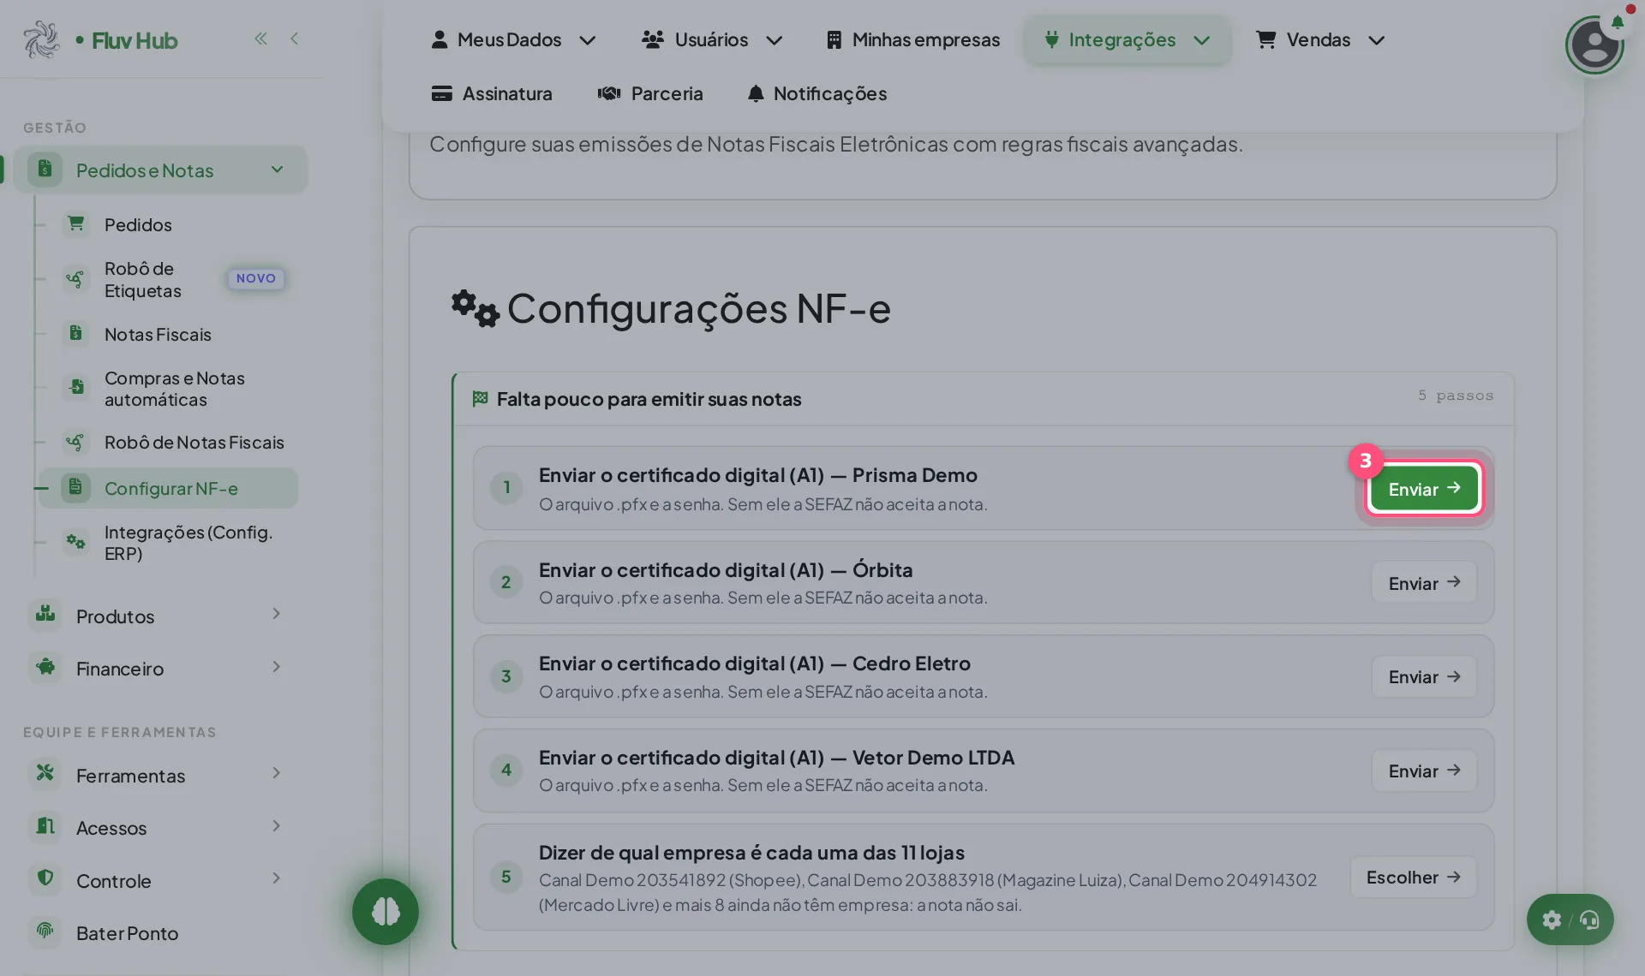Screen dimensions: 1645x976
Task: Click Enviar for Órbita certificate
Action: click(x=1424, y=582)
